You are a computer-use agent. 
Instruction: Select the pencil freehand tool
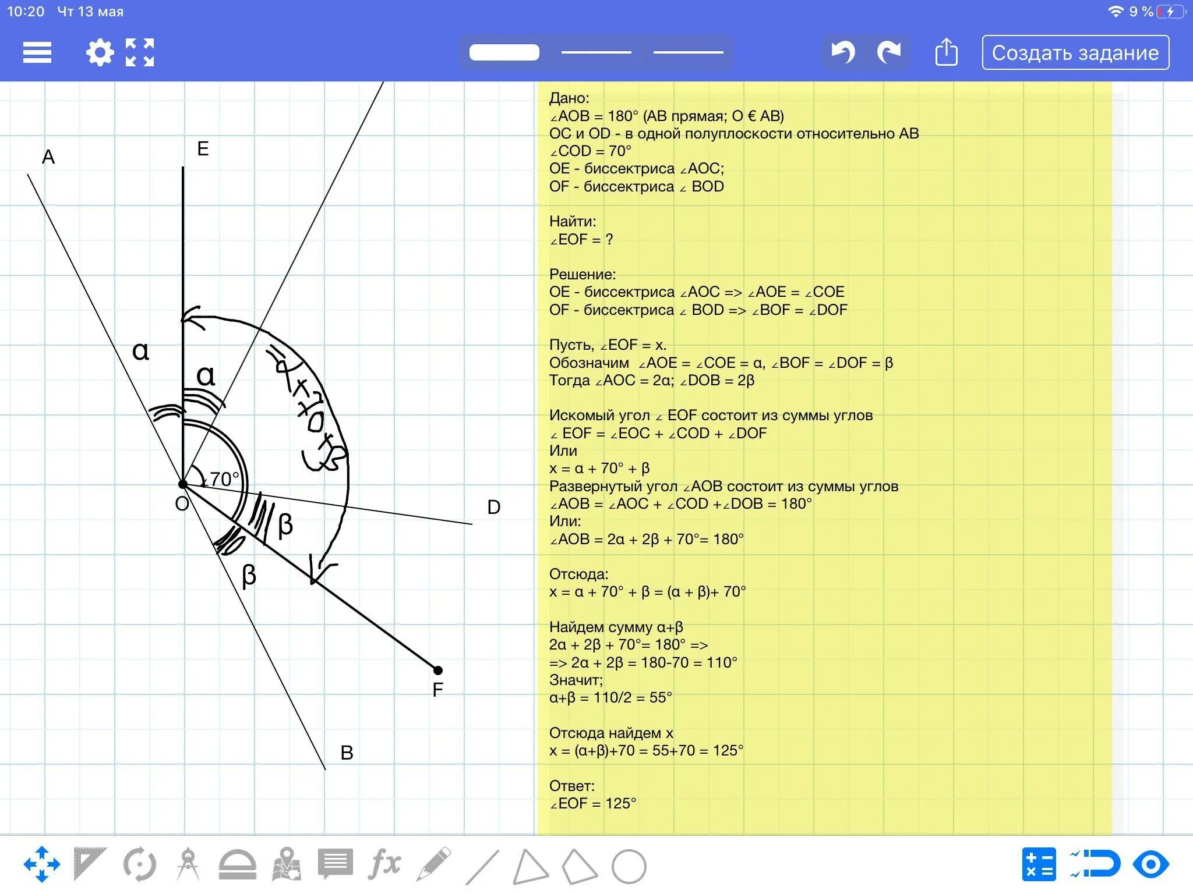click(433, 864)
